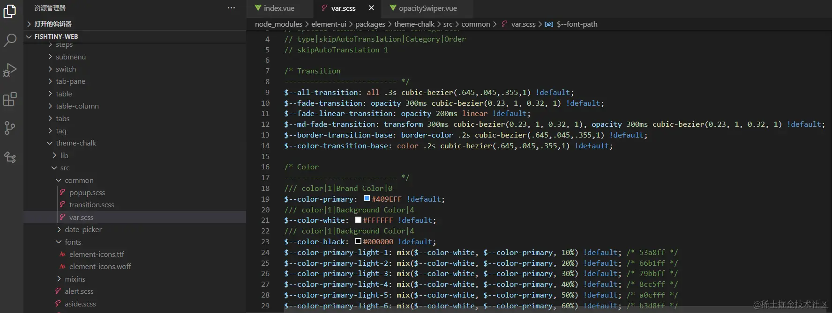Click the Sass icon beside aside.scss
The image size is (832, 313).
pyautogui.click(x=58, y=304)
